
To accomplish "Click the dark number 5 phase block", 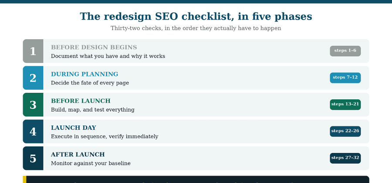I will tap(33, 158).
